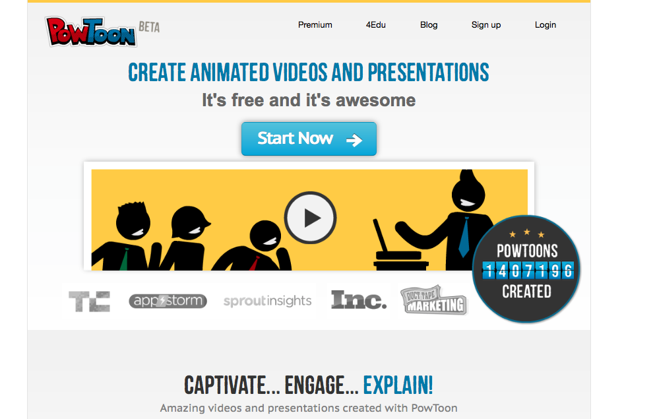
Task: Click the 'Create animated videos and presentations' headline
Action: tap(308, 73)
